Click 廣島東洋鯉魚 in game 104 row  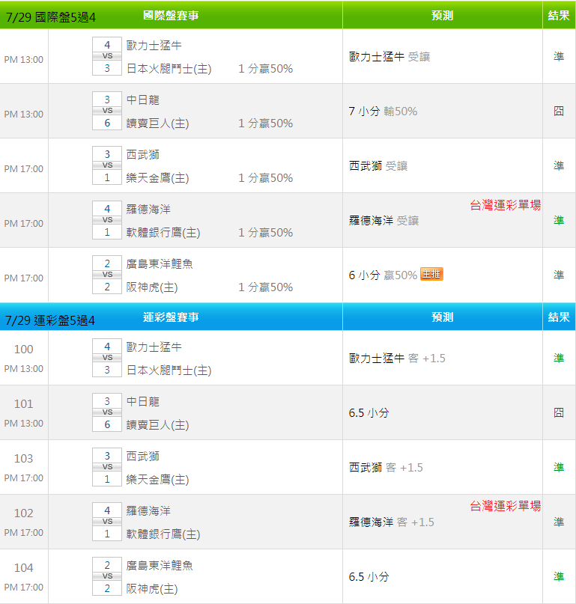(x=160, y=566)
